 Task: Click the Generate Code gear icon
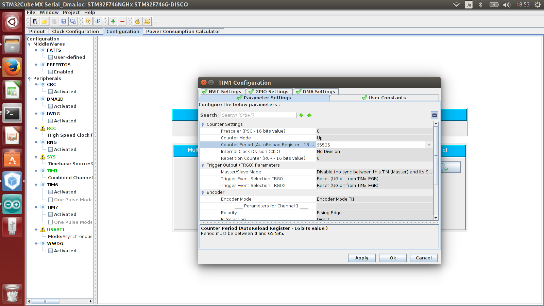tap(137, 21)
